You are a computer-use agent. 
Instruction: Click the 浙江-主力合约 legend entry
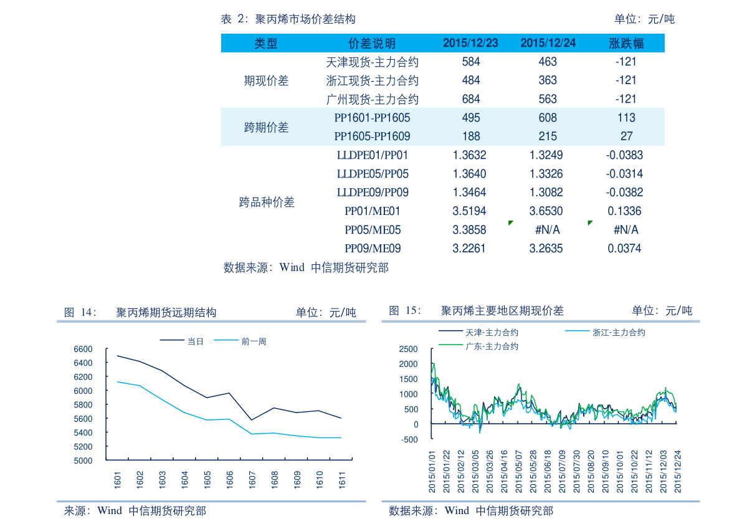pos(618,333)
